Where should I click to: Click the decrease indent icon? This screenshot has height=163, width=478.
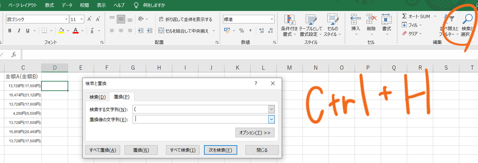141,31
